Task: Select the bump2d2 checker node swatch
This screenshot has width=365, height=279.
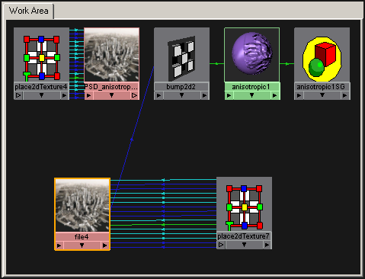Action: [181, 55]
